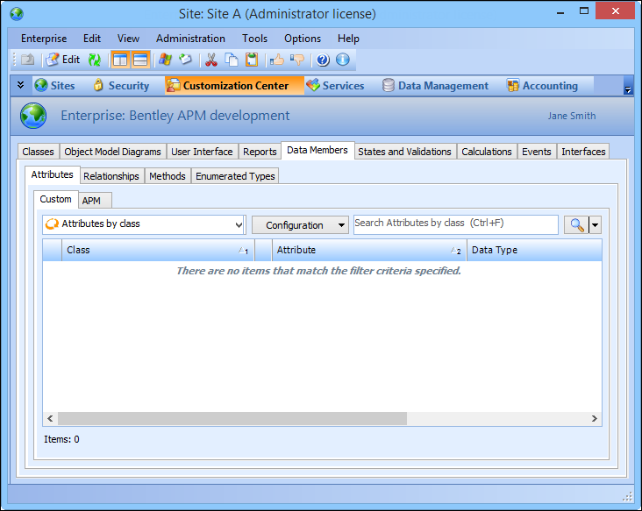This screenshot has width=642, height=511.
Task: Select the Attributes sub-tab
Action: pos(53,174)
